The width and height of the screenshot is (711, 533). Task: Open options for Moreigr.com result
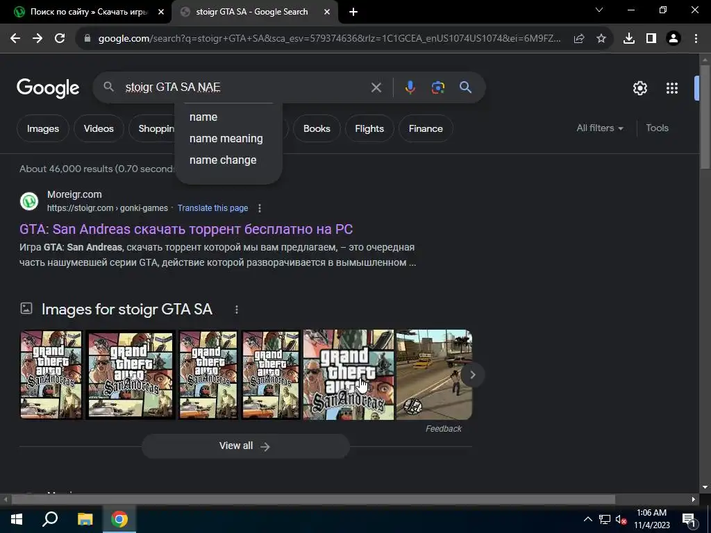tap(260, 208)
